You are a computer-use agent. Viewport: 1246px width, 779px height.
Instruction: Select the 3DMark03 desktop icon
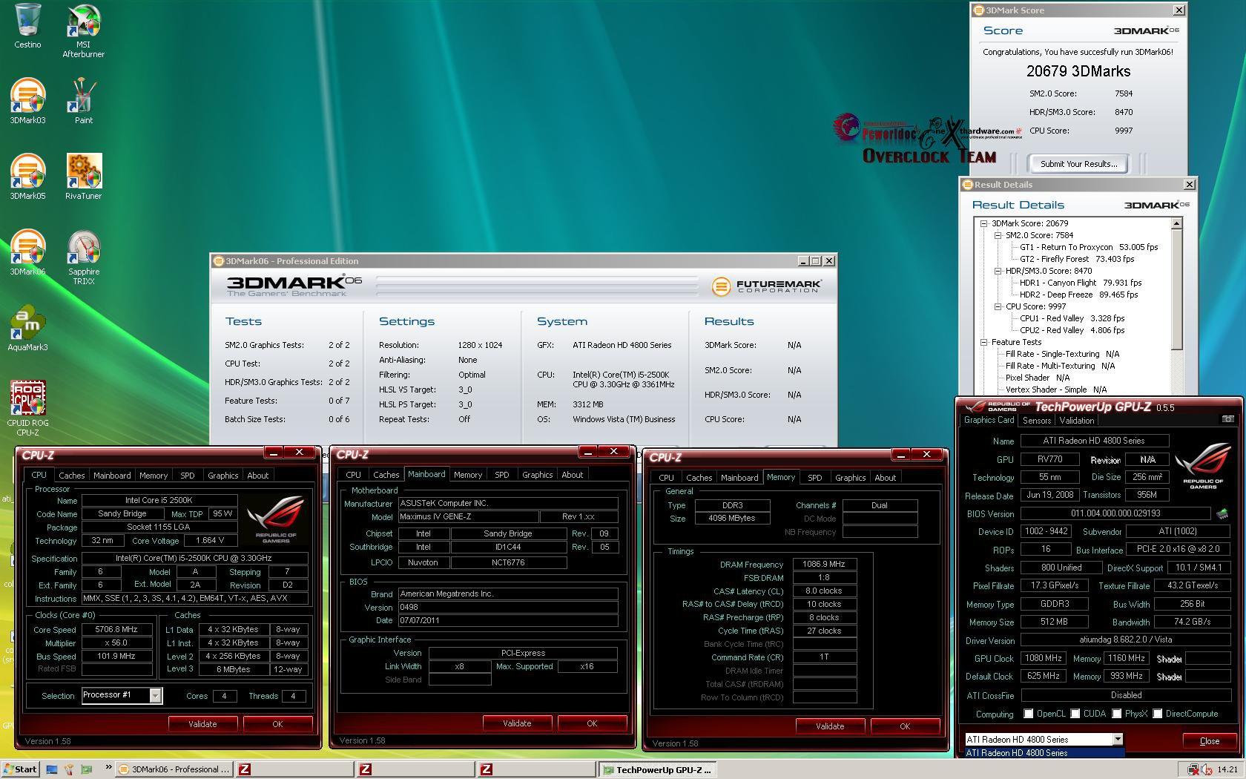[27, 101]
